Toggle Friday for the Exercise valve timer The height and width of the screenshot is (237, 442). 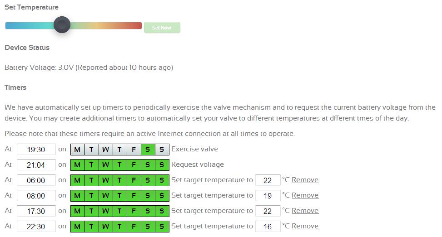pos(134,150)
